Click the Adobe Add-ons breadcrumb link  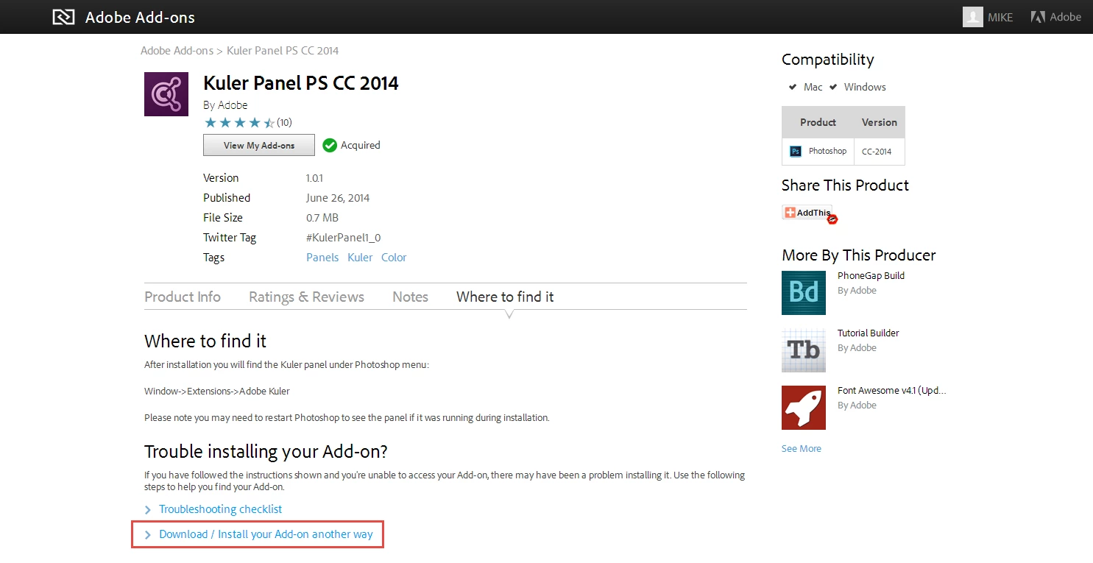[177, 51]
